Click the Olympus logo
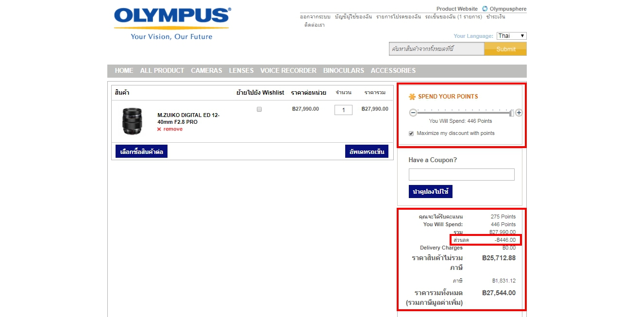This screenshot has width=637, height=317. pos(172,23)
